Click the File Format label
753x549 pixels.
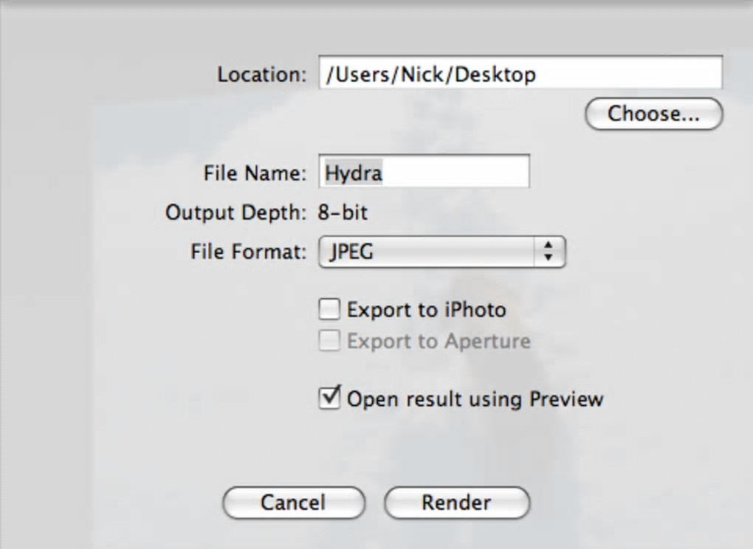pyautogui.click(x=248, y=252)
